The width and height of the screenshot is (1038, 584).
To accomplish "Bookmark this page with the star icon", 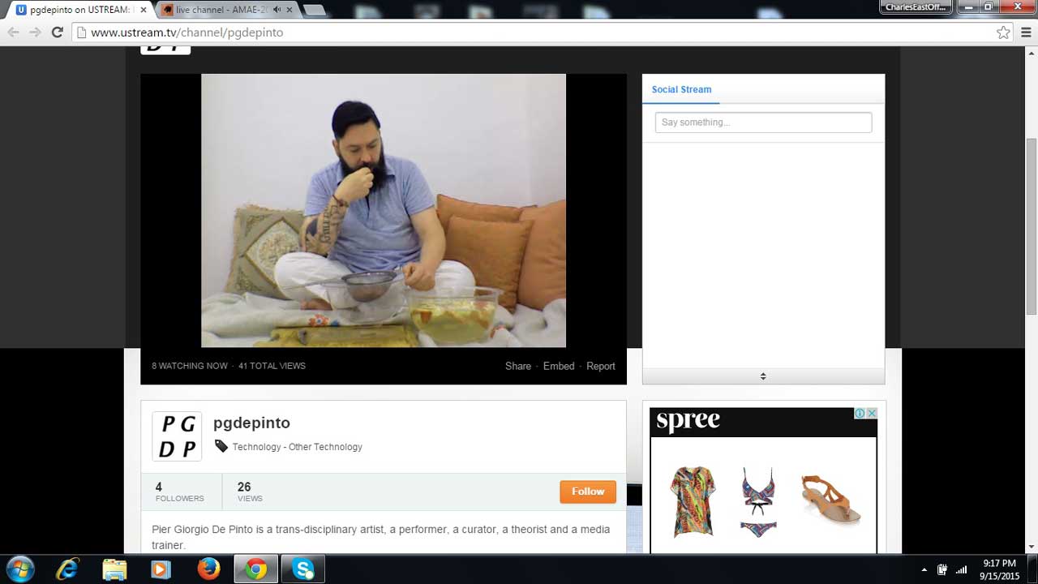I will (x=1003, y=32).
